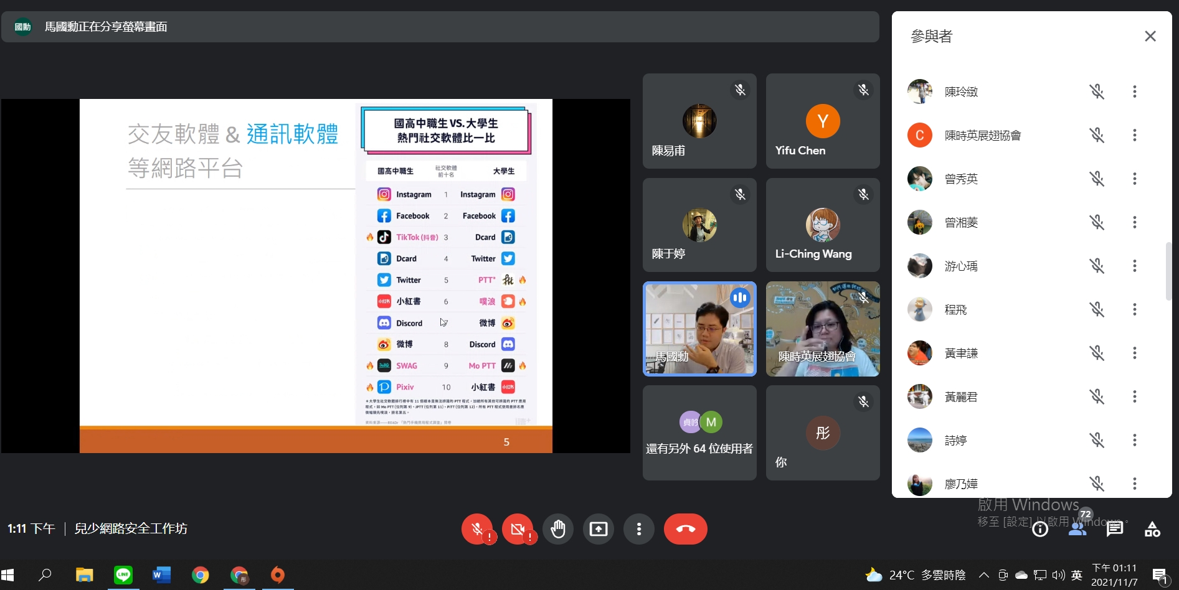The image size is (1179, 590).
Task: Mute participant 黃聿謙
Action: (x=1097, y=353)
